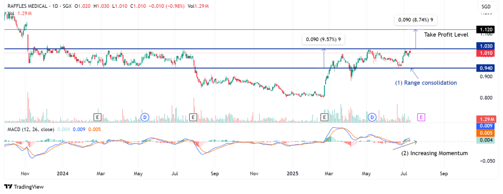
Task: Click the Vol 1.29M volume legend
Action: 20,13
